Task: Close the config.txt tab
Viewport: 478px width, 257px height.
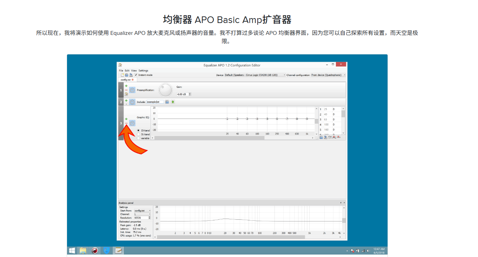Action: (x=133, y=80)
